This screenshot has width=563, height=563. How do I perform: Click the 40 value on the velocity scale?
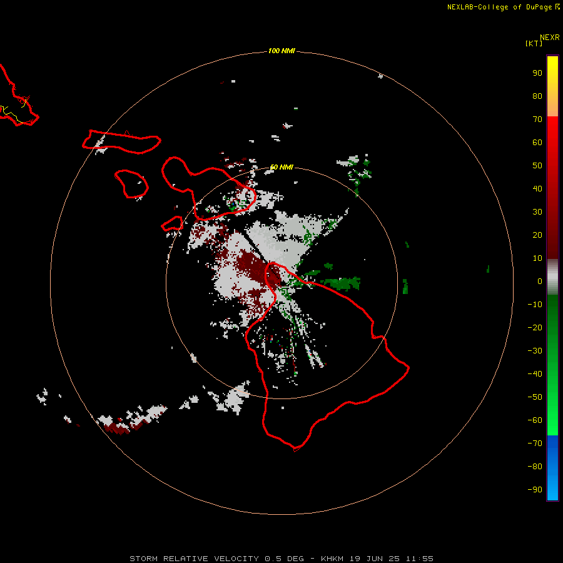(537, 188)
